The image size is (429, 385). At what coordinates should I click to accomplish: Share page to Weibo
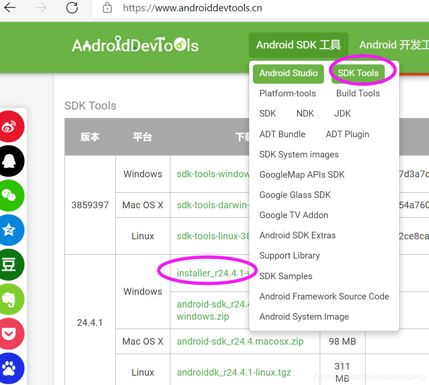tap(9, 126)
